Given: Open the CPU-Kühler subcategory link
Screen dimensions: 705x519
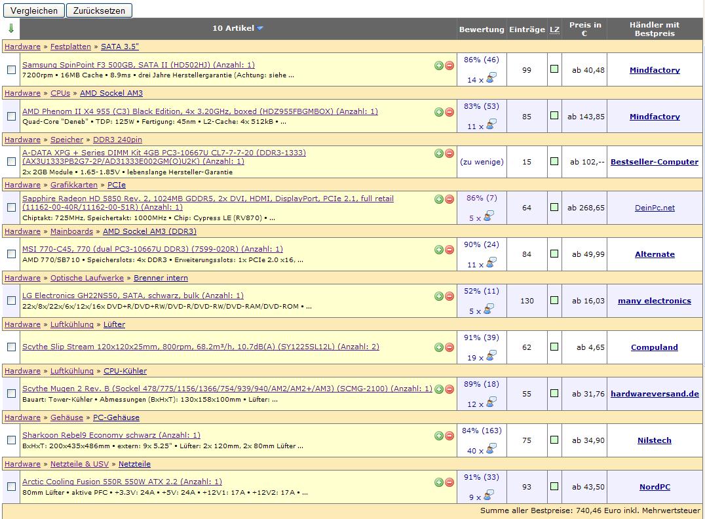Looking at the screenshot, I should coord(125,371).
